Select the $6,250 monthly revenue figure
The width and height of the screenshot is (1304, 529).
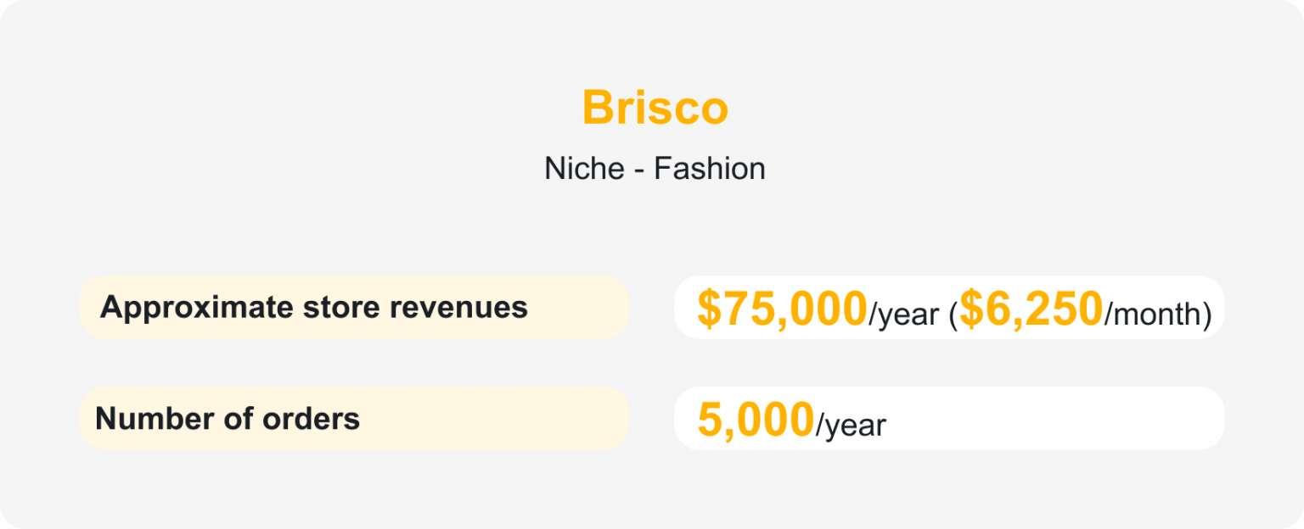point(1031,309)
